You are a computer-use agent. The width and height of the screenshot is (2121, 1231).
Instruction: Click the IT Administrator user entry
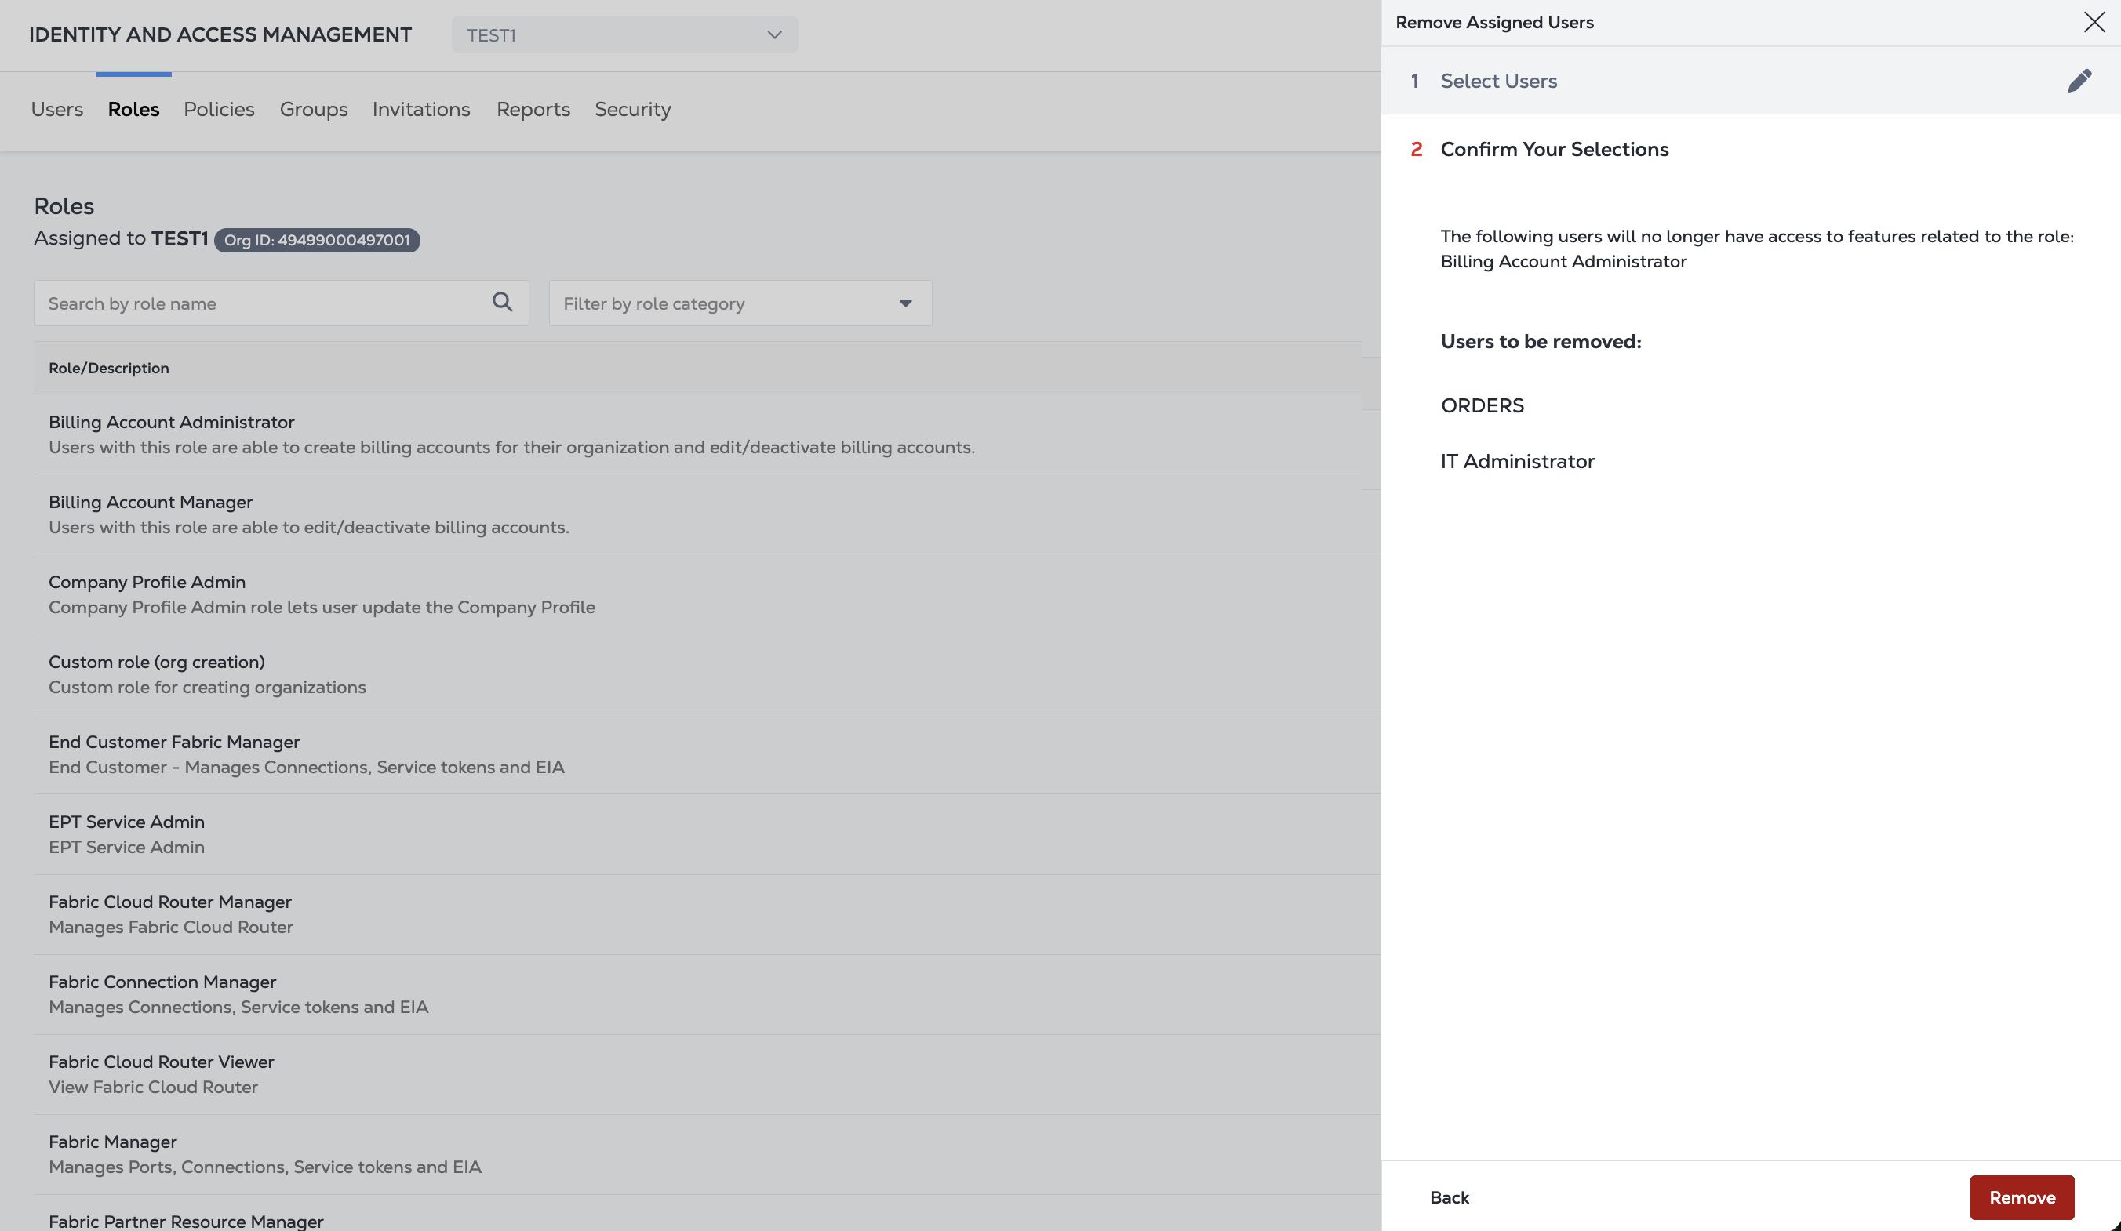point(1518,461)
